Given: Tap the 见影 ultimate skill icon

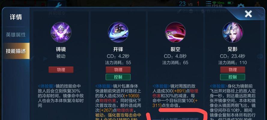Looking at the screenshot, I should (232, 32).
